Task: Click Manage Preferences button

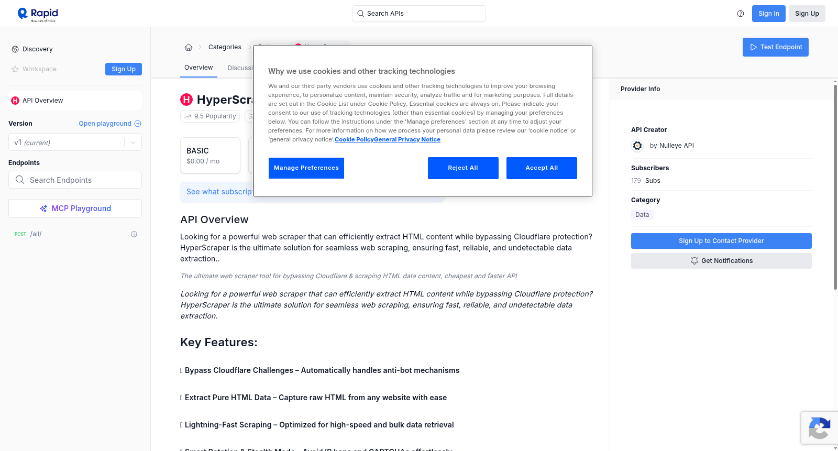Action: coord(306,168)
